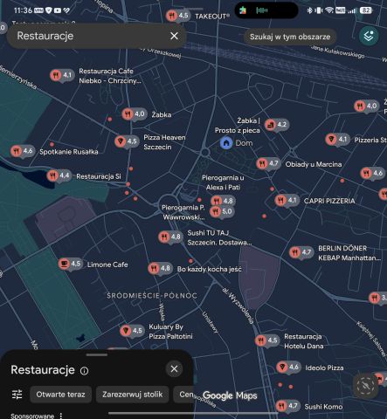Close the Restauracje results panel

174,369
